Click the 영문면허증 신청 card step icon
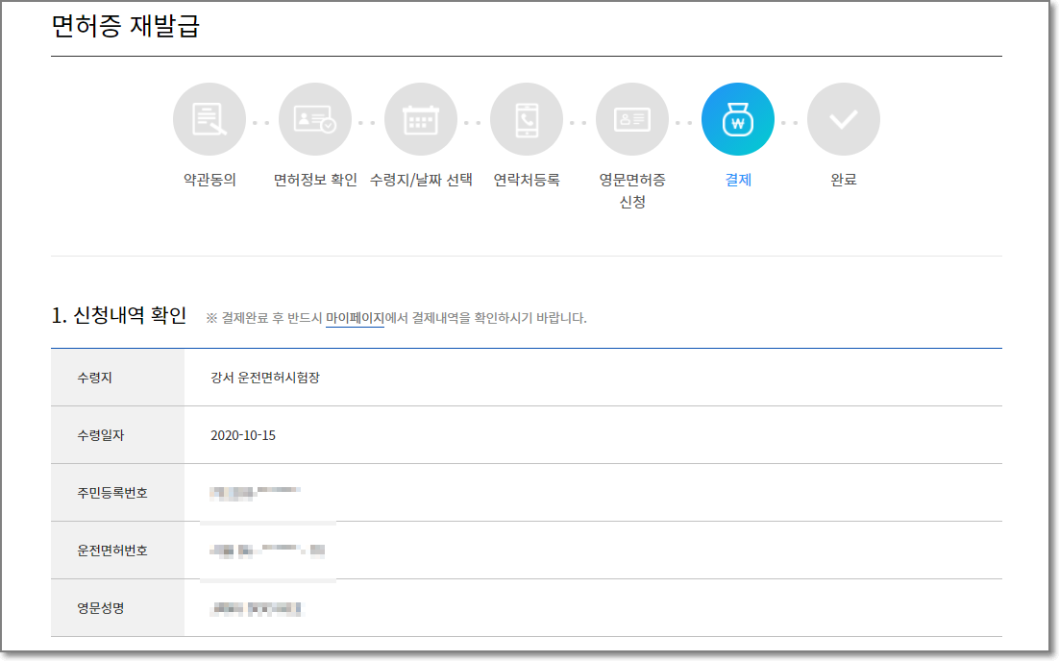The height and width of the screenshot is (661, 1059). (x=632, y=119)
